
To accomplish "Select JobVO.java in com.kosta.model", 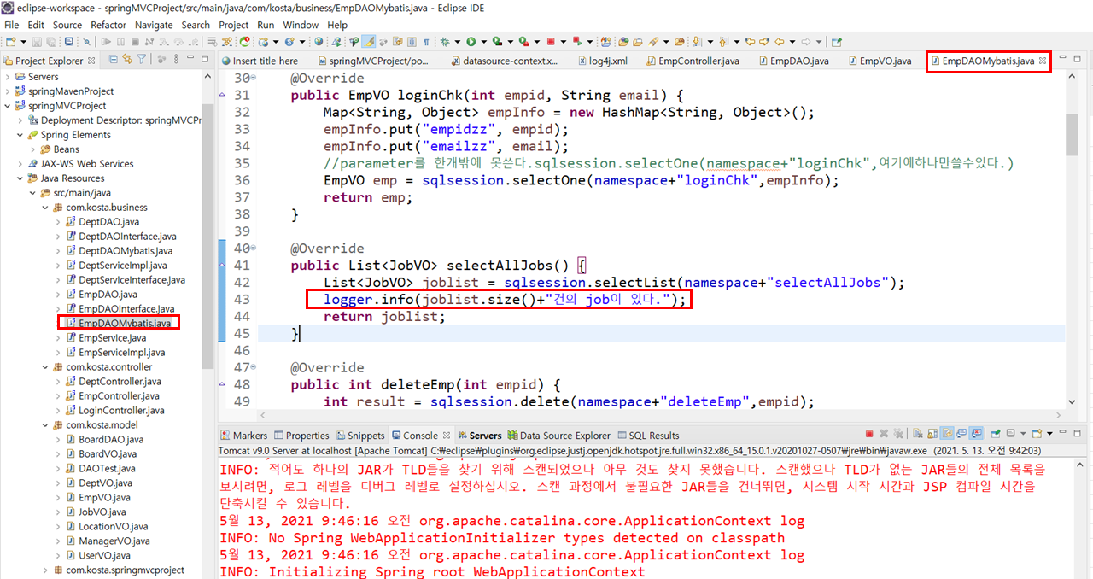I will click(x=102, y=512).
